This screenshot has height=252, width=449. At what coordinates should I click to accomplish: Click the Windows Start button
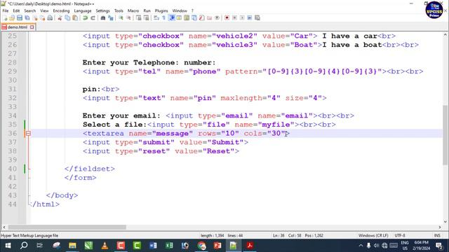(x=8, y=246)
